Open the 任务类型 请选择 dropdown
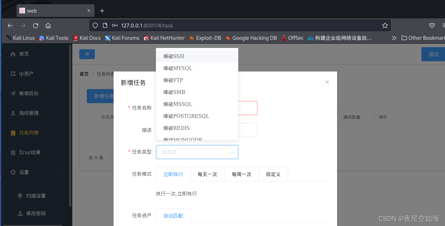The image size is (445, 226). point(197,152)
